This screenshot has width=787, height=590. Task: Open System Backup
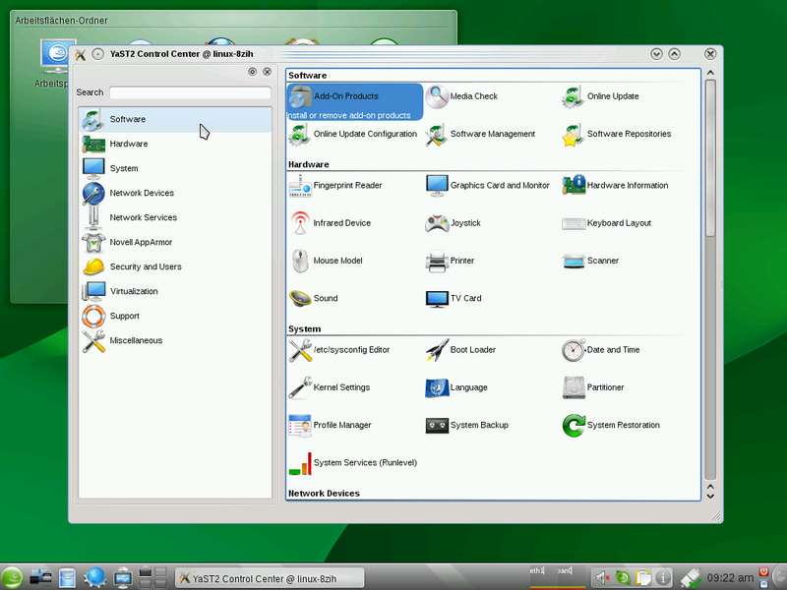(x=466, y=426)
